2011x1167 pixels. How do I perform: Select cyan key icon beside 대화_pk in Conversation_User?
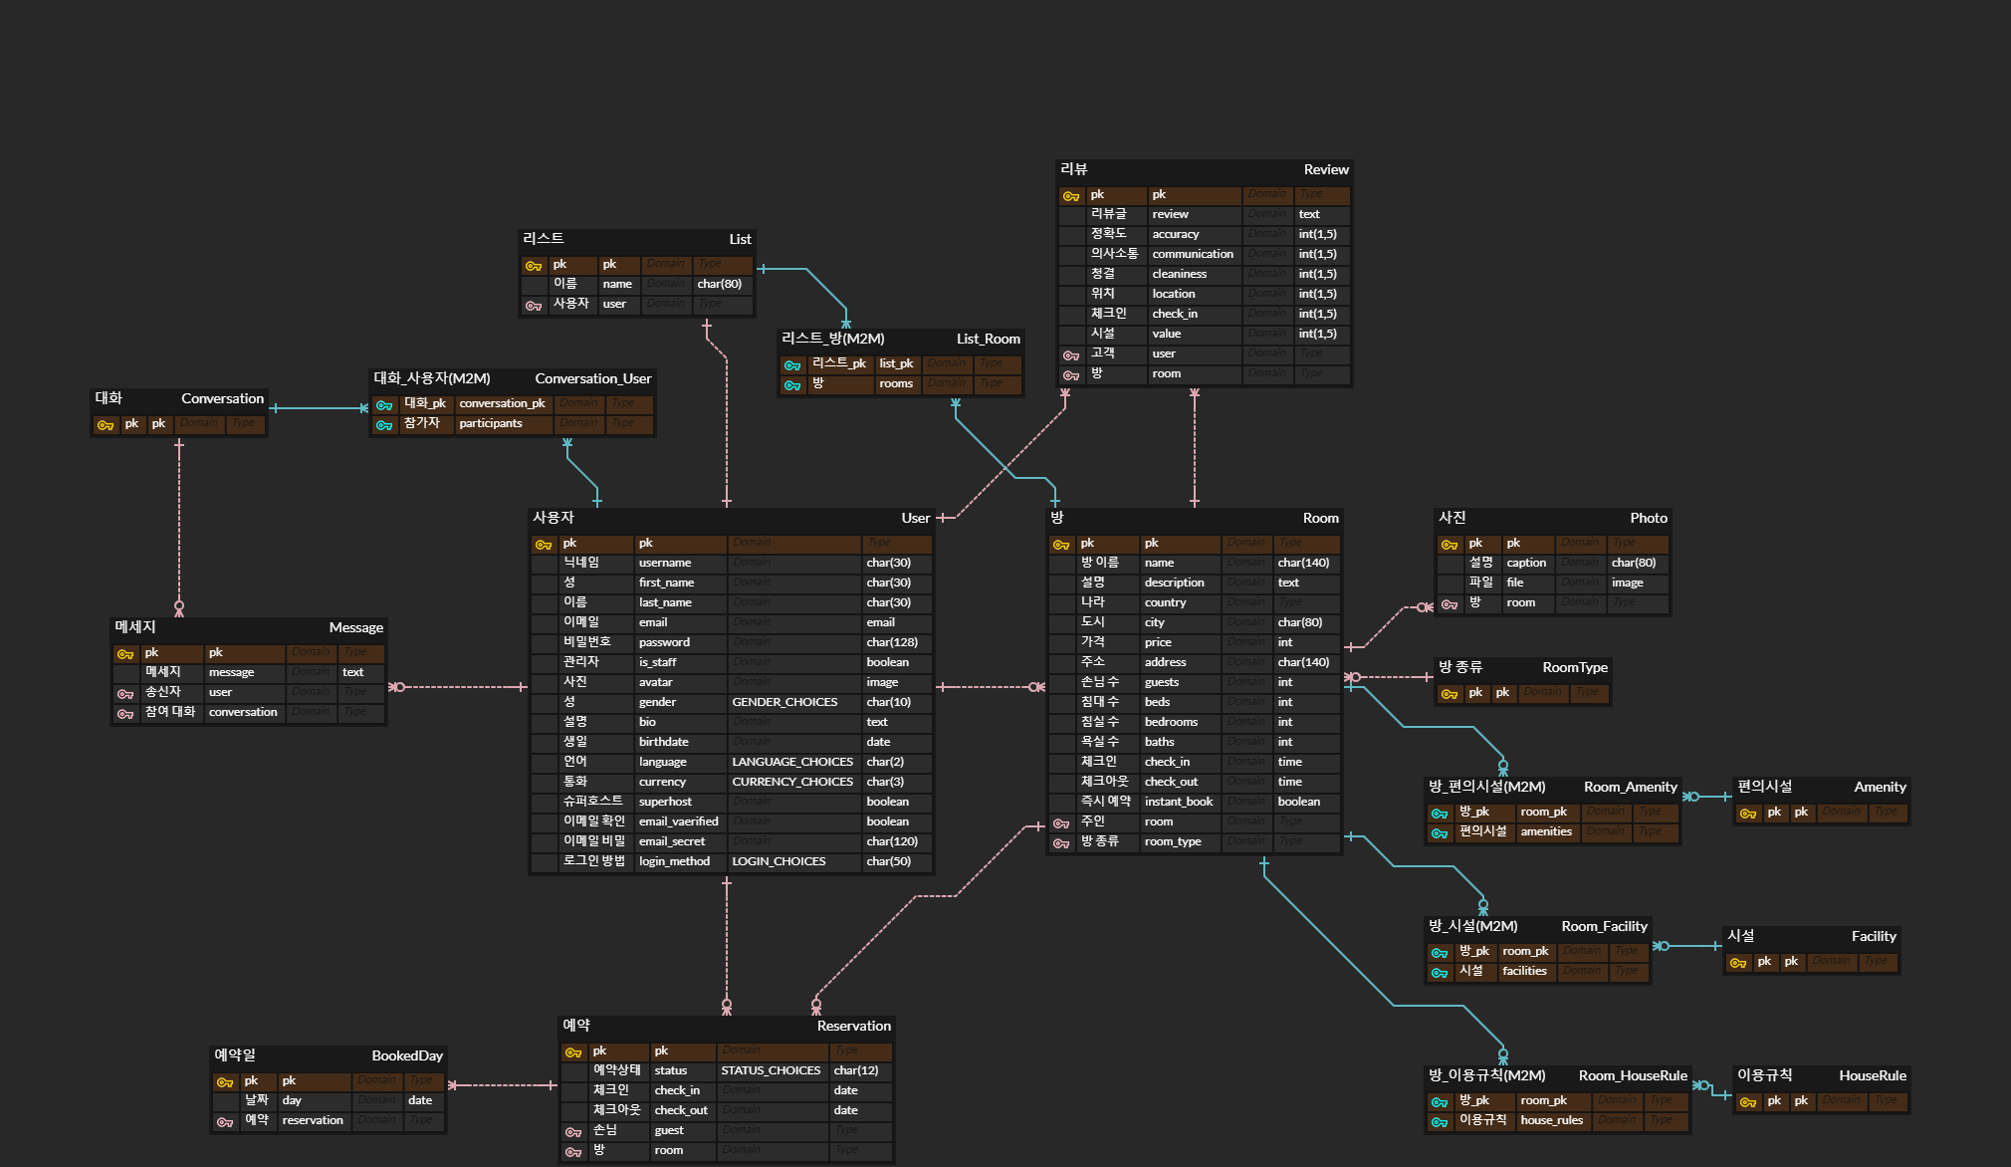(384, 404)
